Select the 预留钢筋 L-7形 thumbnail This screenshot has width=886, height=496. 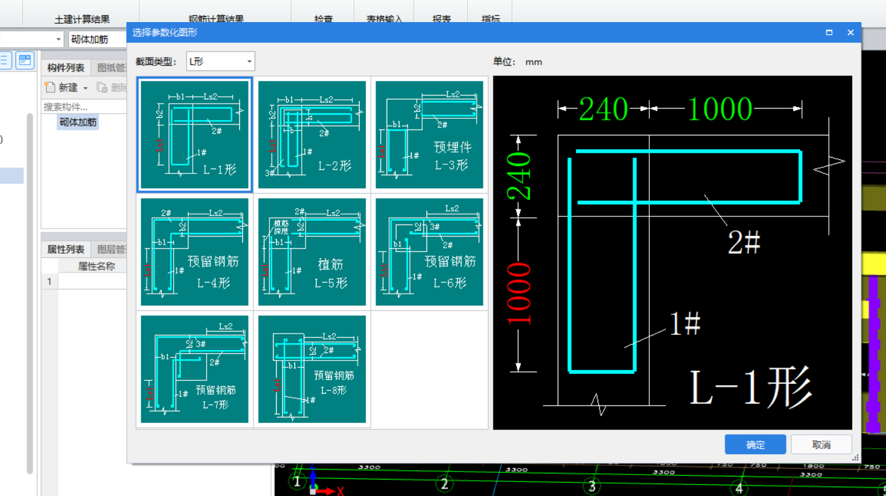click(x=195, y=369)
